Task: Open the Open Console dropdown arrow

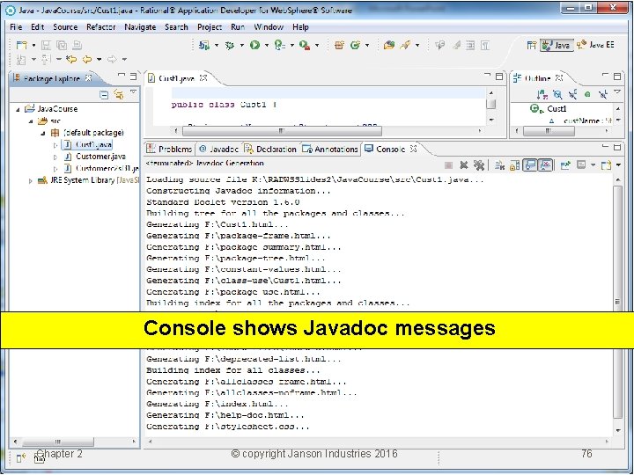Action: pos(618,164)
